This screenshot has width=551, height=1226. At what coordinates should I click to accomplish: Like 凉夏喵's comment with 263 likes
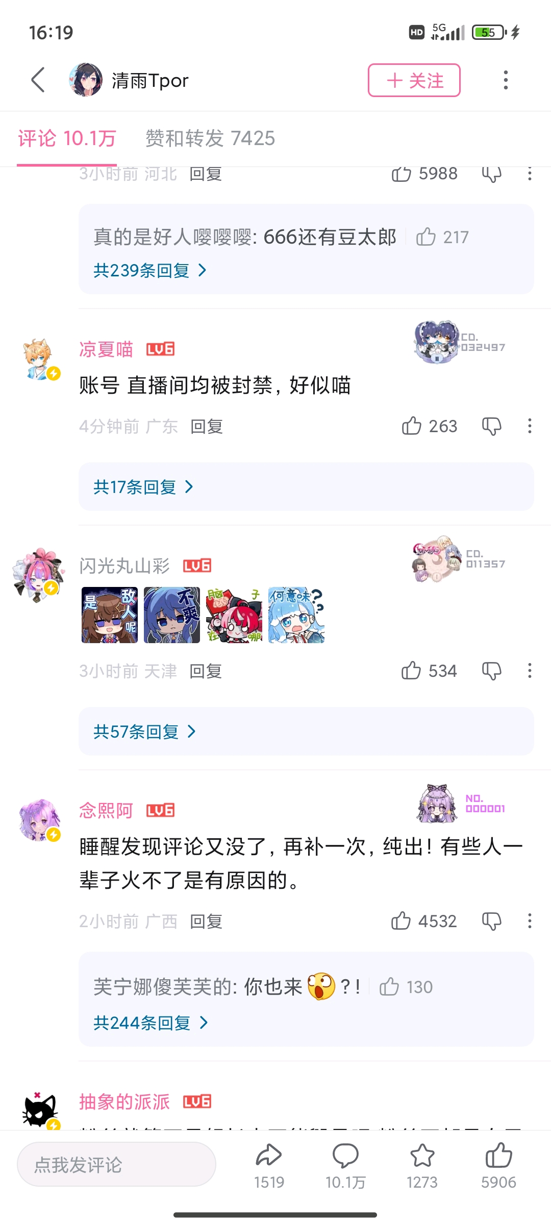tap(411, 426)
